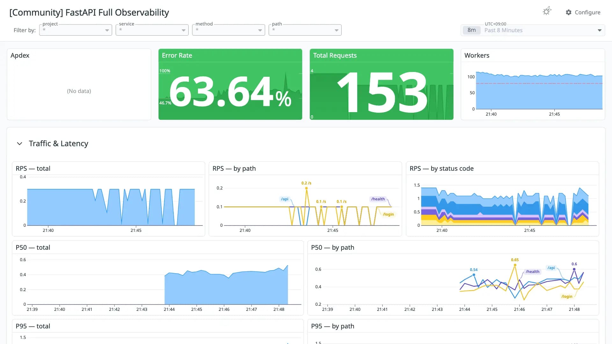612x344 pixels.
Task: Click the 100% label in Error Rate
Action: click(x=165, y=71)
